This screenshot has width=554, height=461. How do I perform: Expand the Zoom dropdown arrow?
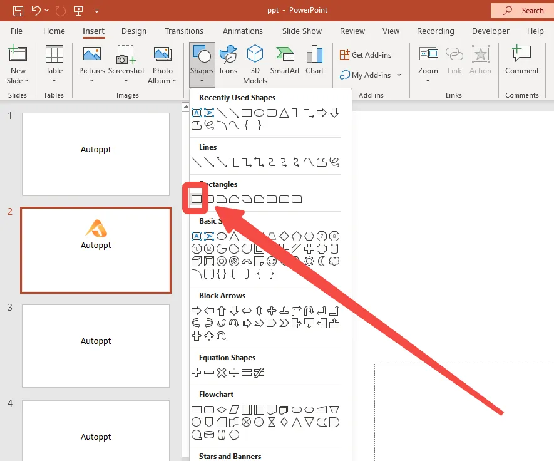(x=428, y=81)
